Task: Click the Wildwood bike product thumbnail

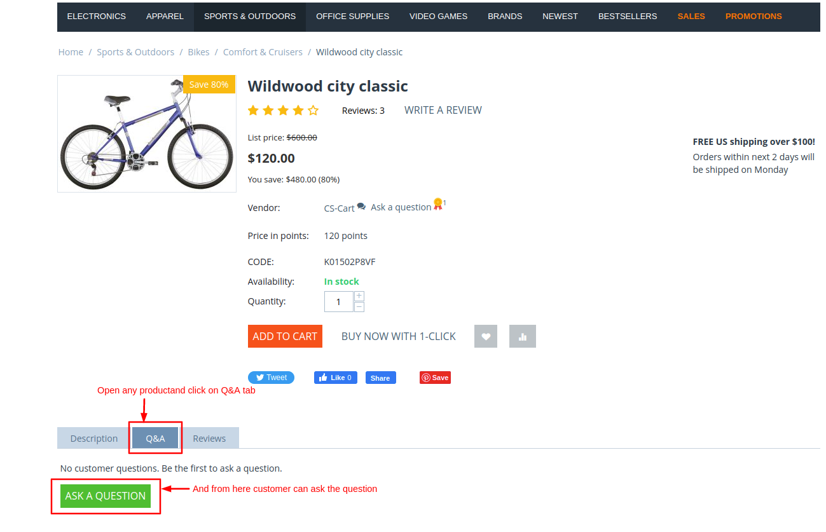Action: tap(147, 134)
